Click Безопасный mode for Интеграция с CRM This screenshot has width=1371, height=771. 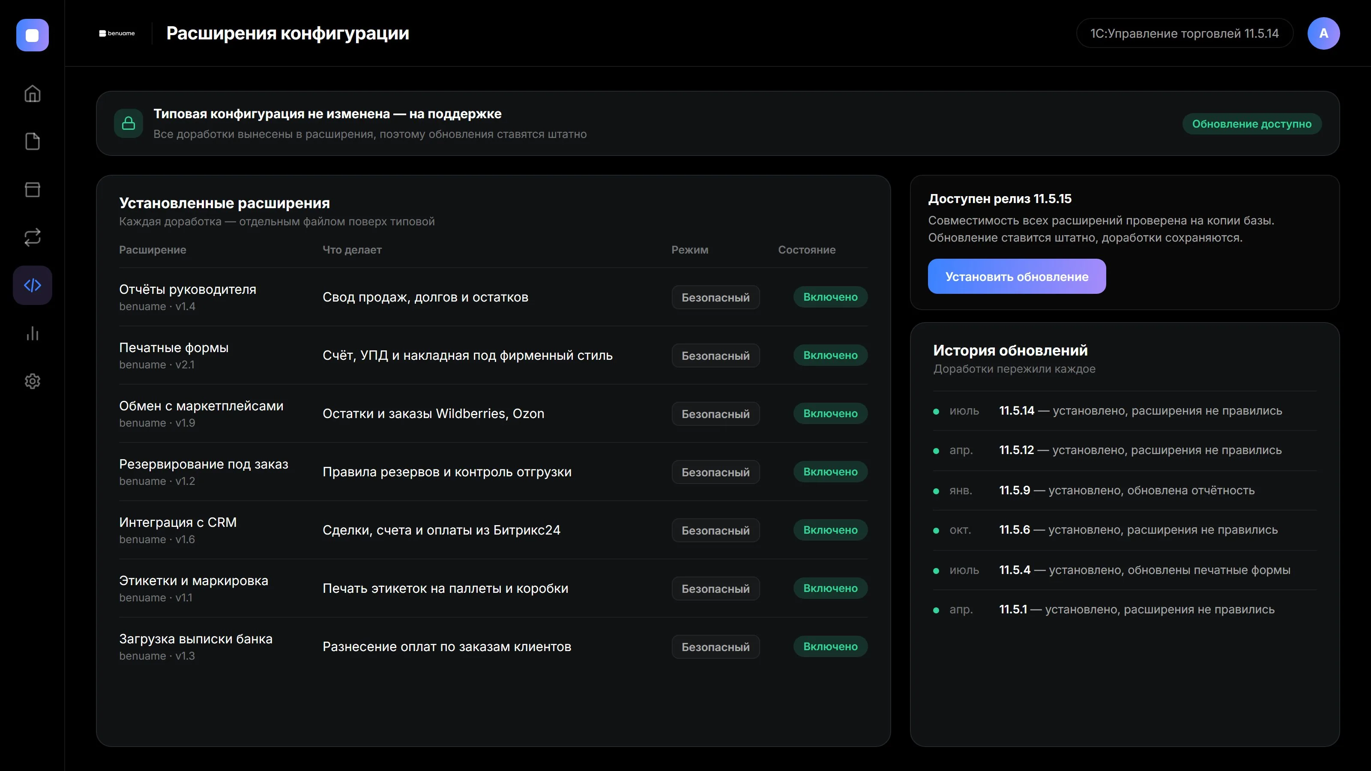pos(715,530)
